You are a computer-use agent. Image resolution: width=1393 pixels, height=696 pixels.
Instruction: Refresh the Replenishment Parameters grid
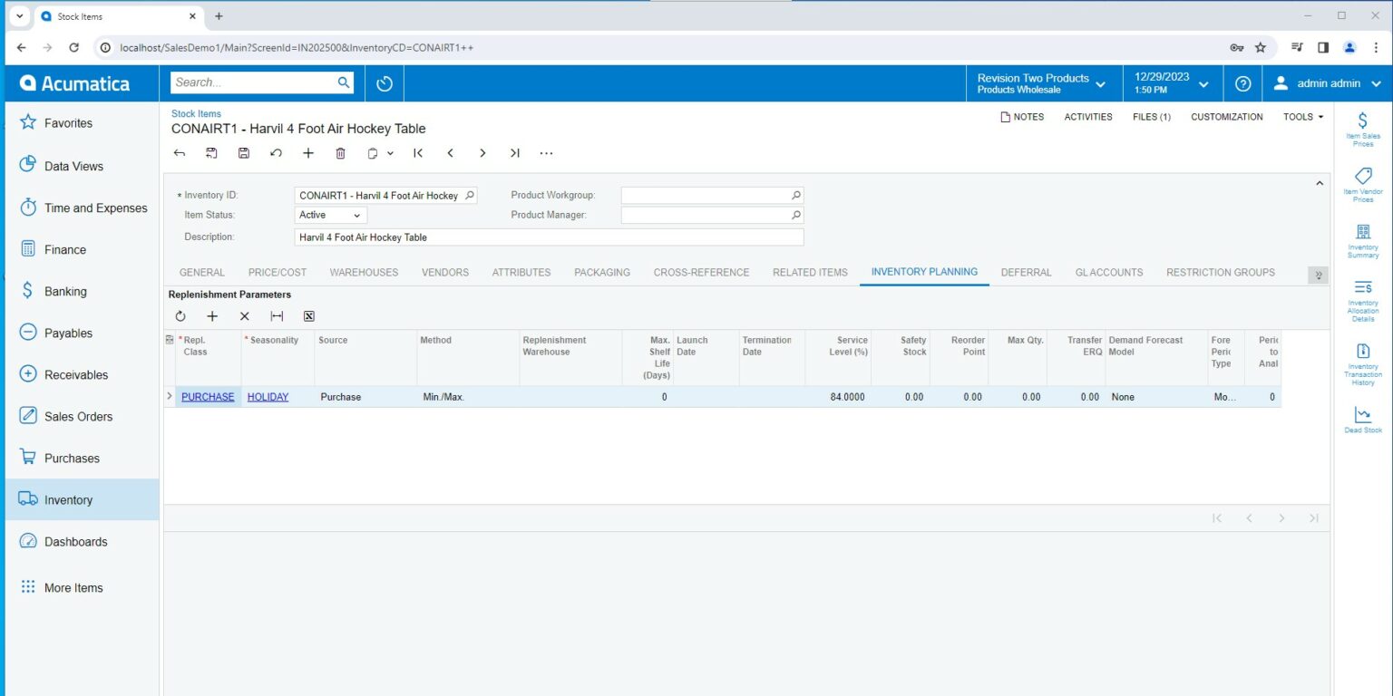(180, 316)
